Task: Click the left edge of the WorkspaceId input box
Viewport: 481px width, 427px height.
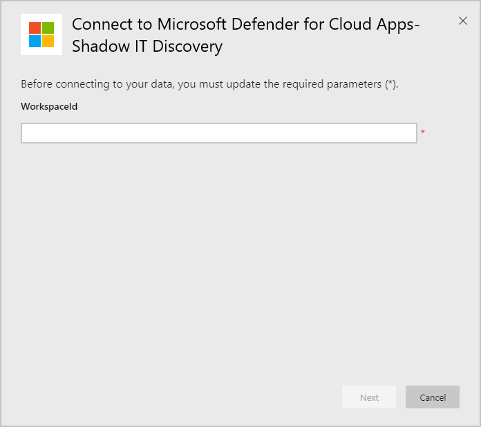Action: (x=26, y=133)
